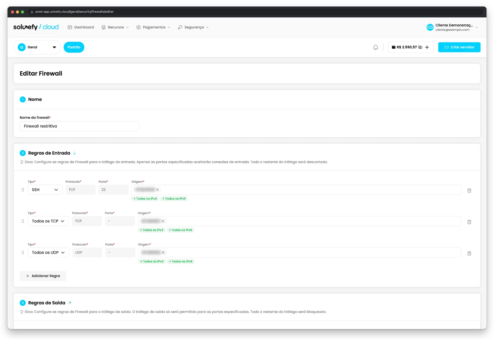
Task: Add Todos os IPv4 to TCP rule
Action: point(152,230)
